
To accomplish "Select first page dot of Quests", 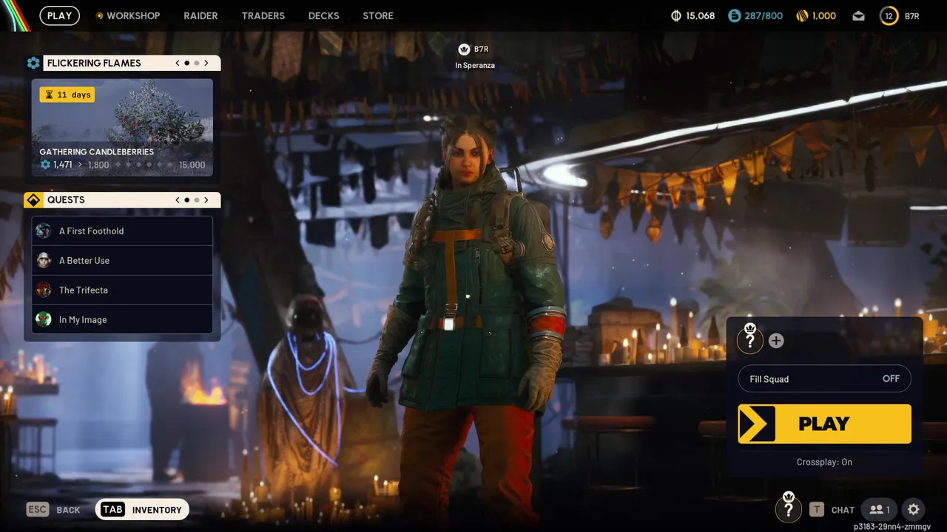I will (x=187, y=199).
